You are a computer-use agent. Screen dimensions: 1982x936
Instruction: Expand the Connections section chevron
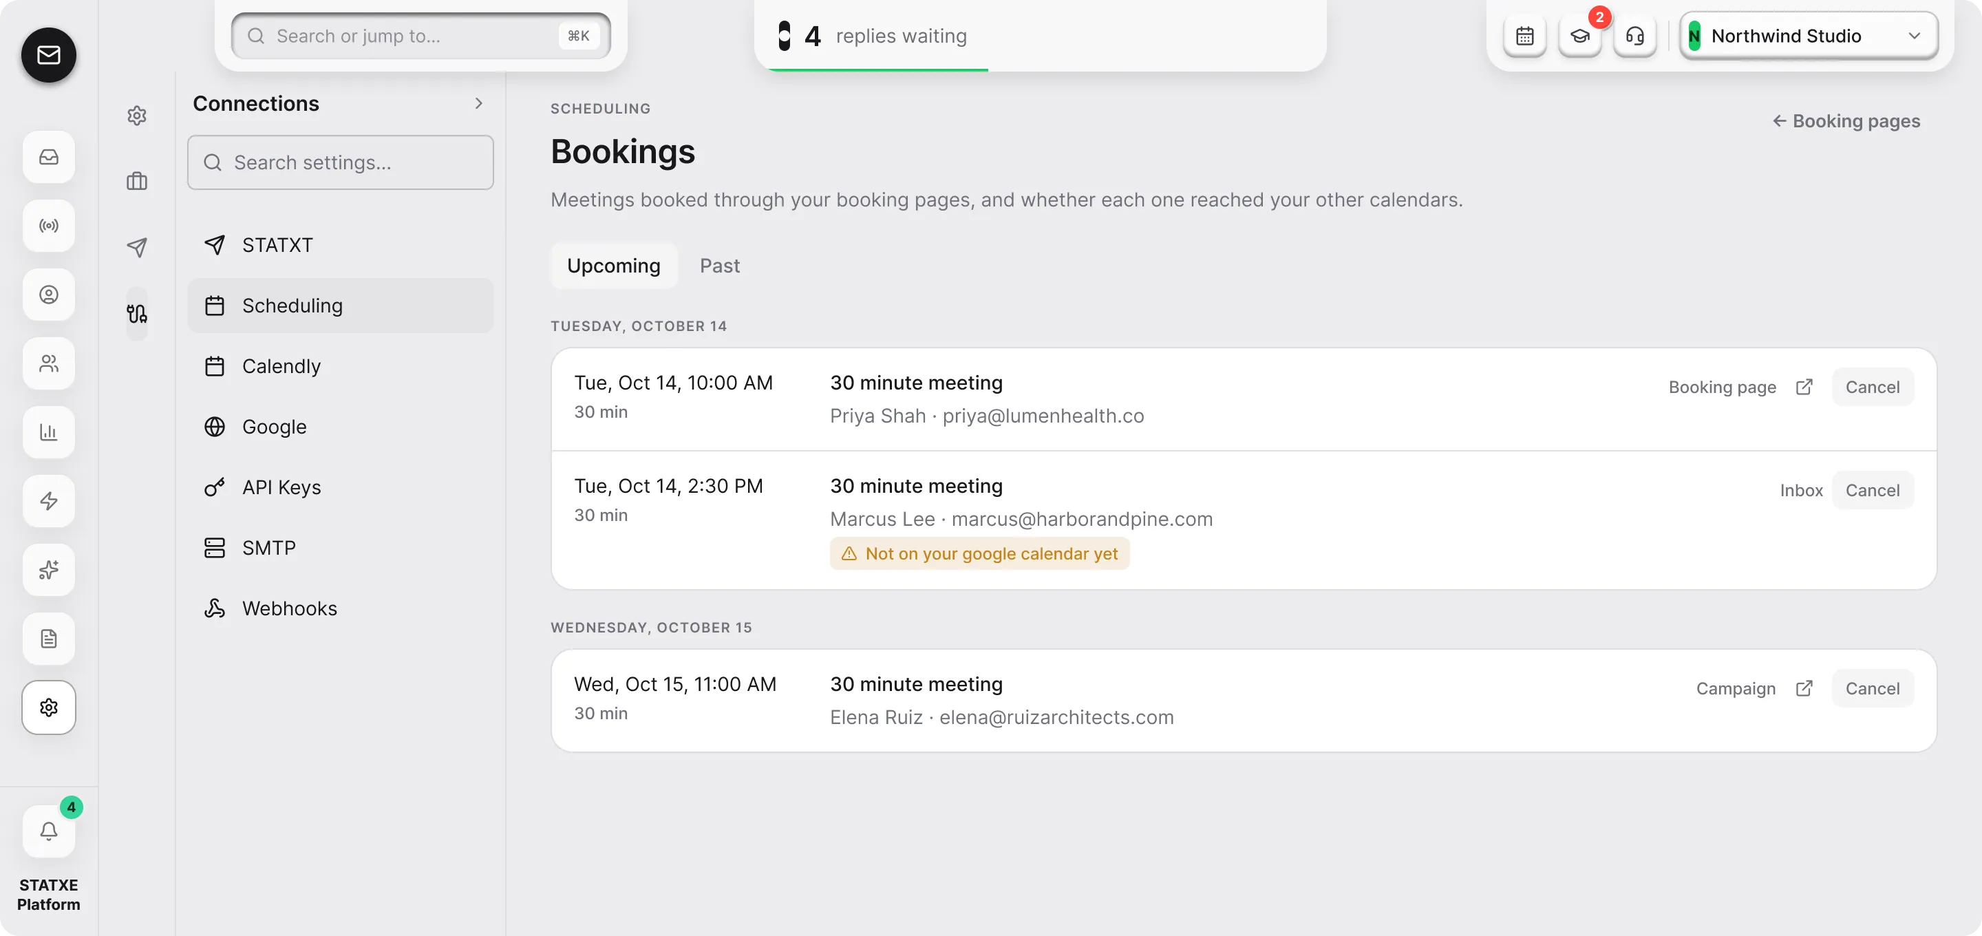click(x=478, y=103)
